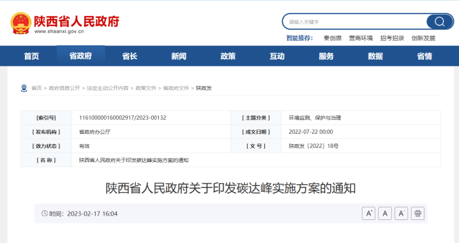
Task: Go to 政府信息公开 in the breadcrumb
Action: tap(64, 88)
